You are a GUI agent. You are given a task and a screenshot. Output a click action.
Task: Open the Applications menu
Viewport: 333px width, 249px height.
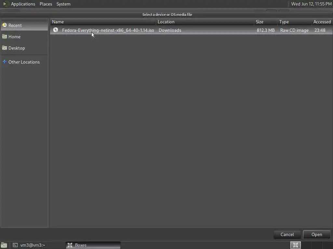coord(23,4)
